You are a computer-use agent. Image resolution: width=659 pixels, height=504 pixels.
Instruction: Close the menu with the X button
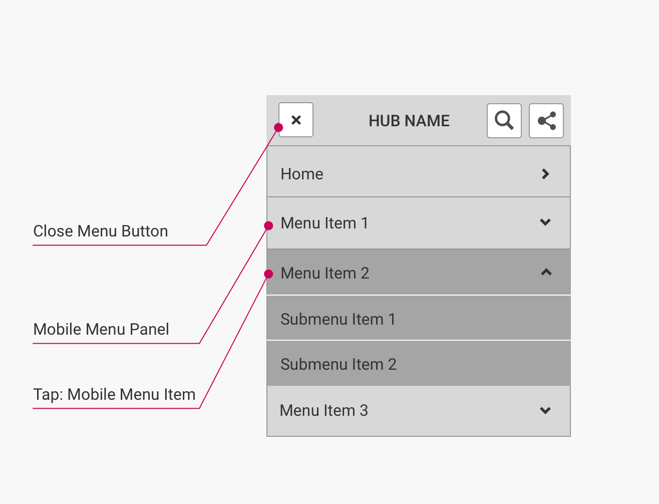point(296,120)
